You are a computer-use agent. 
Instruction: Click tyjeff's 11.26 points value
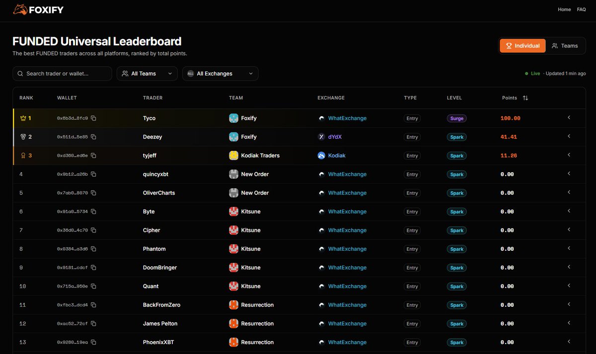point(509,155)
